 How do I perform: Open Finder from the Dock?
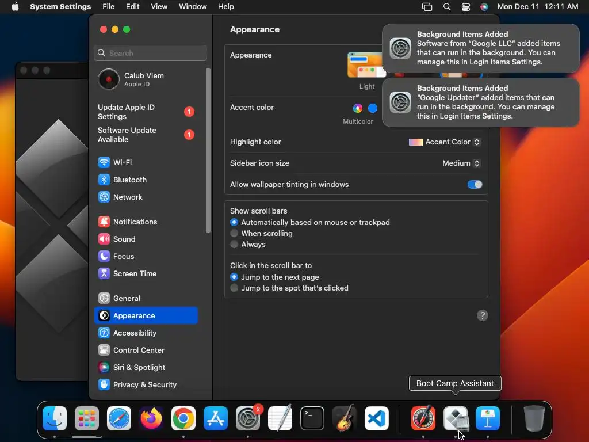pos(55,418)
